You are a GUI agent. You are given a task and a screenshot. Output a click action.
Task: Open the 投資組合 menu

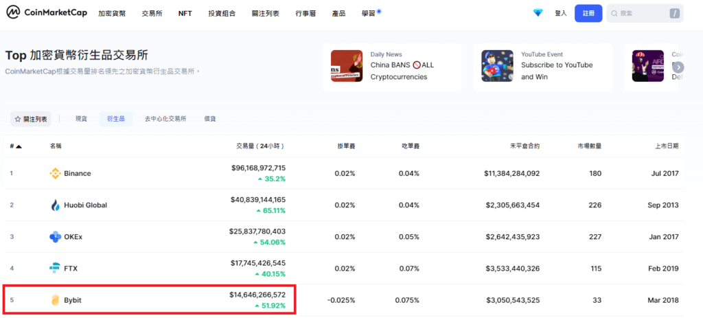click(x=222, y=14)
